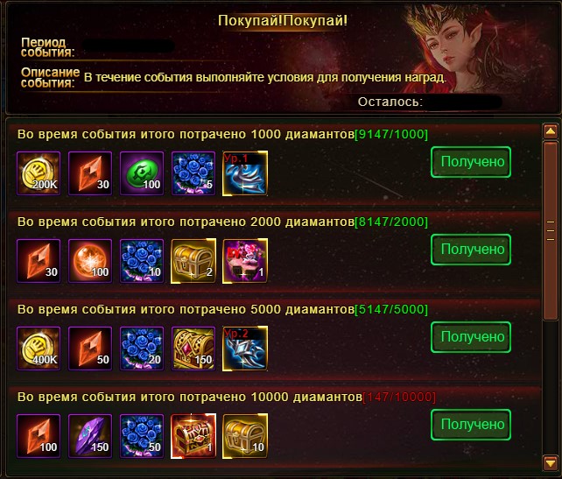The image size is (562, 479).
Task: Click the golden chest icon with quantity 2
Action: tap(193, 261)
